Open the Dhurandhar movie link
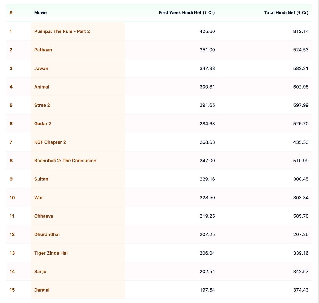The height and width of the screenshot is (303, 319). (47, 234)
